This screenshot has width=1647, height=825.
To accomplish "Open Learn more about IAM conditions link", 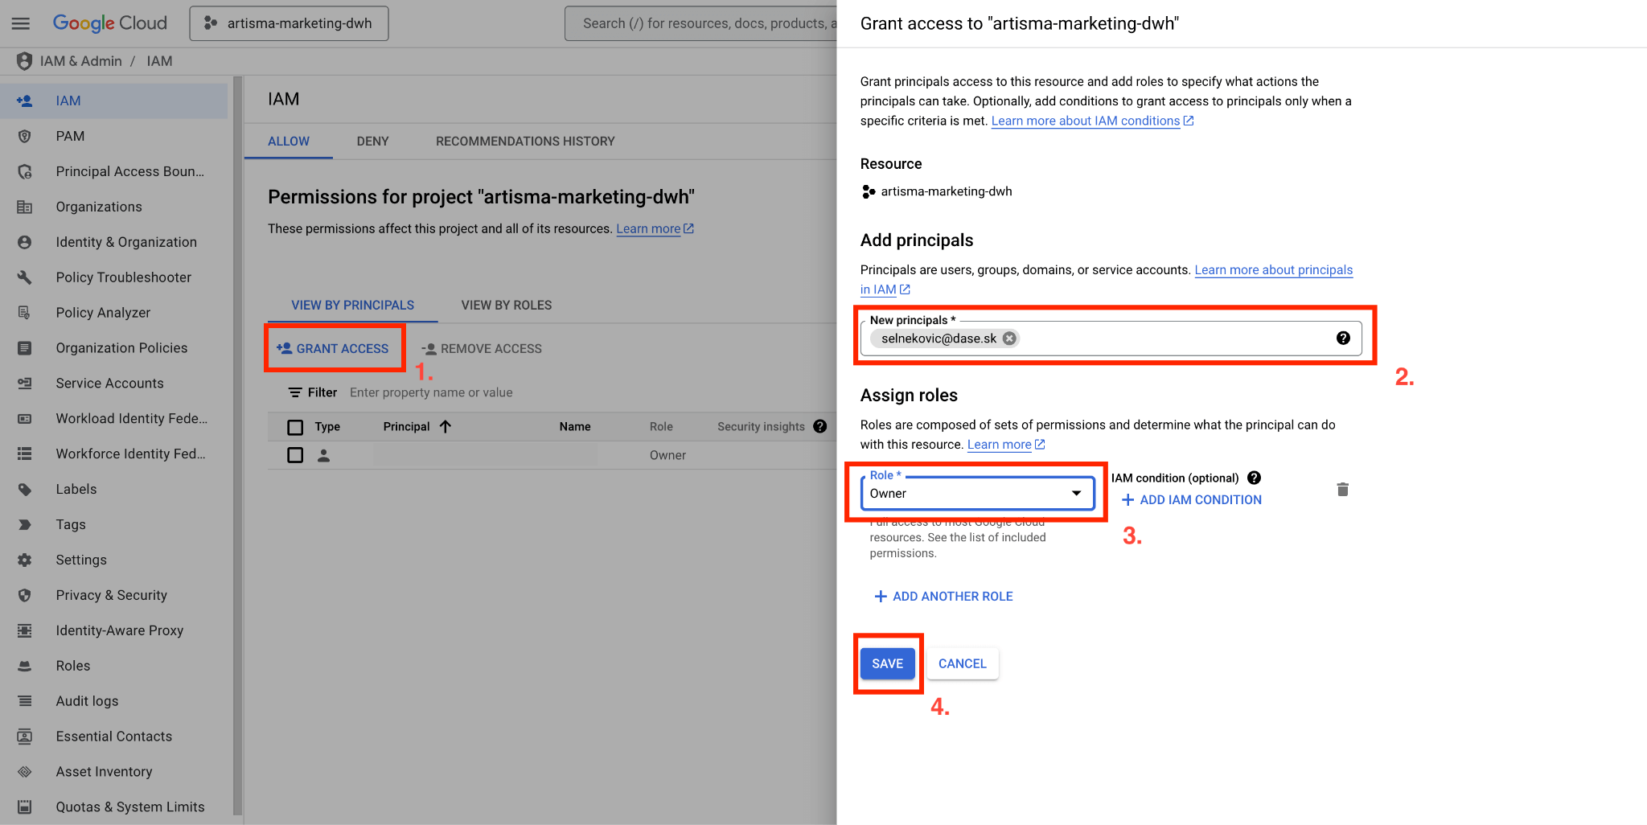I will pos(1092,121).
